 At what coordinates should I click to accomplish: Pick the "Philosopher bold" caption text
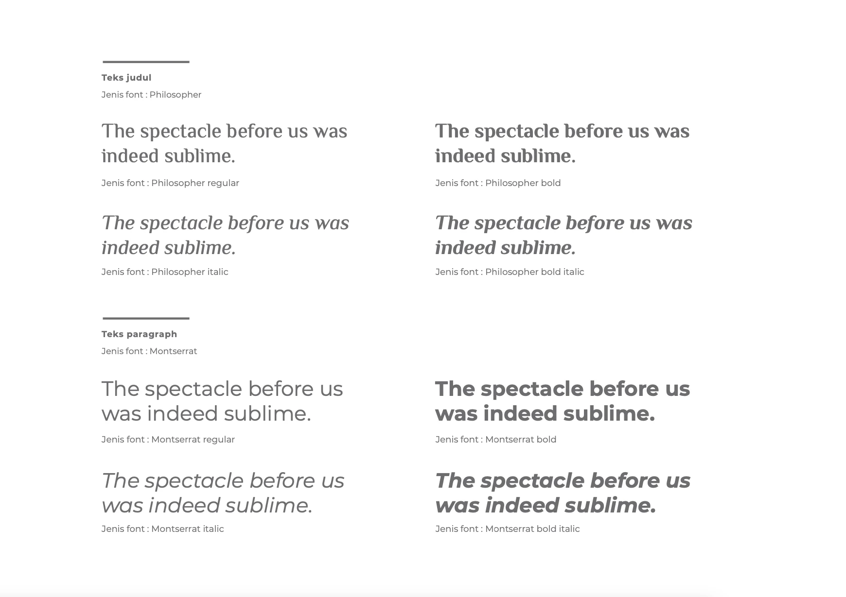coord(498,183)
